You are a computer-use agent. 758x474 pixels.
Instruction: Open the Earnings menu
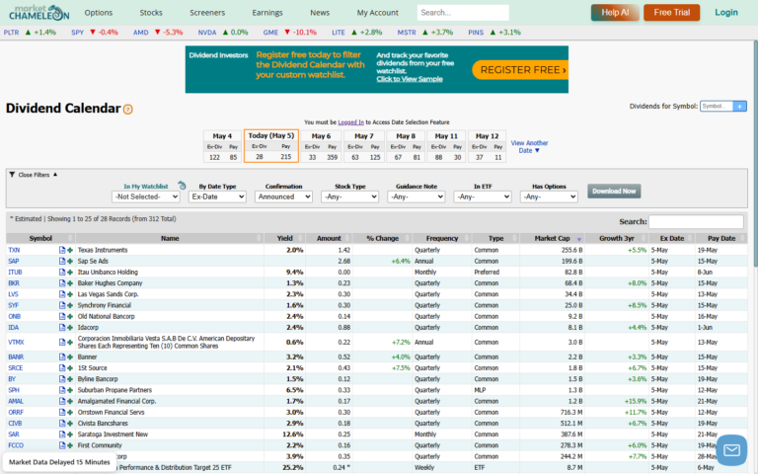pos(267,13)
